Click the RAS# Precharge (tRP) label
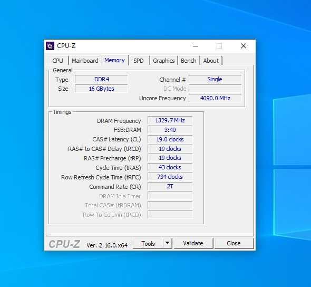This screenshot has width=311, height=287. tap(112, 158)
